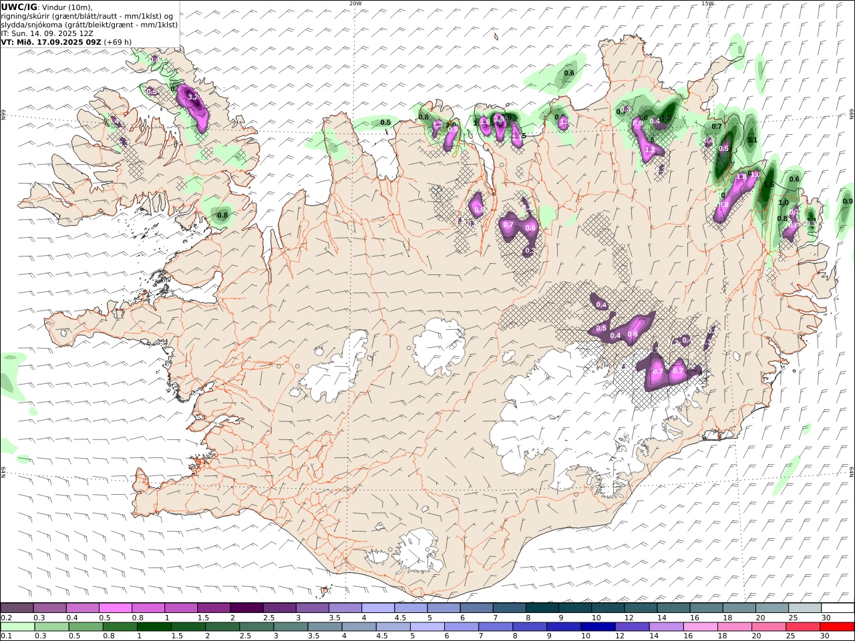Pick the bright red swatch after 30 in lower row

pos(836,627)
